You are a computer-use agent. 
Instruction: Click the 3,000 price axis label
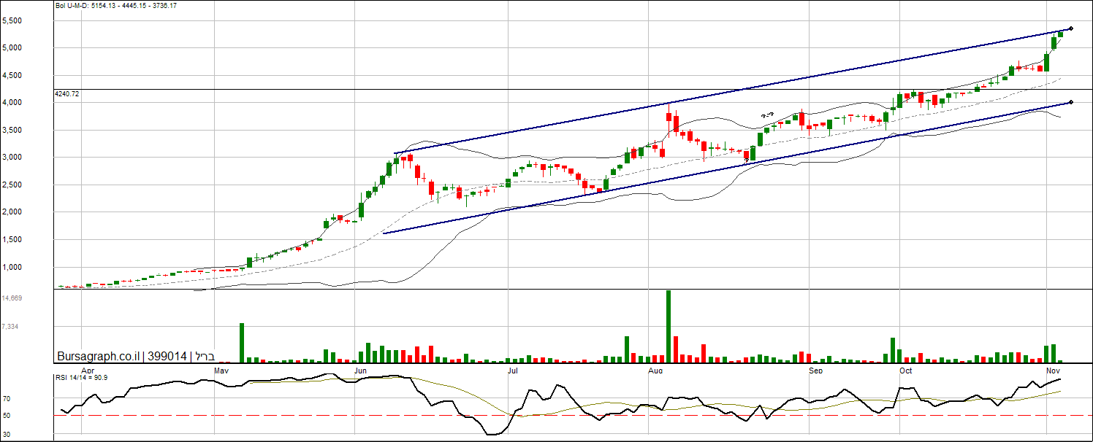(12, 158)
